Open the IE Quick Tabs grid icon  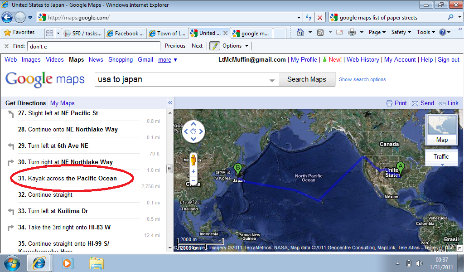click(50, 33)
